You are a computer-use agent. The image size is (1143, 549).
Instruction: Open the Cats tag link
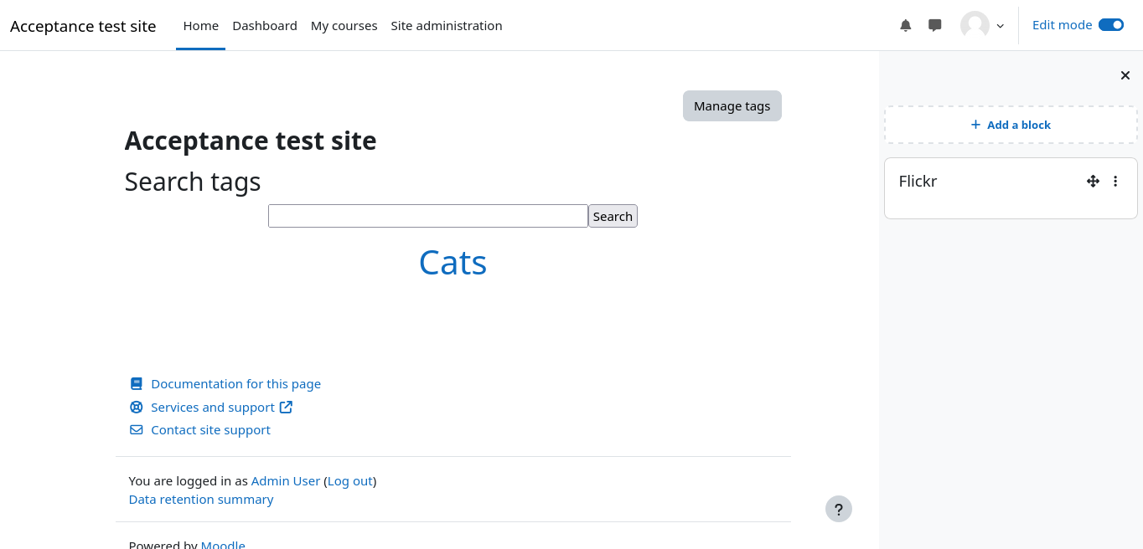[x=453, y=263]
